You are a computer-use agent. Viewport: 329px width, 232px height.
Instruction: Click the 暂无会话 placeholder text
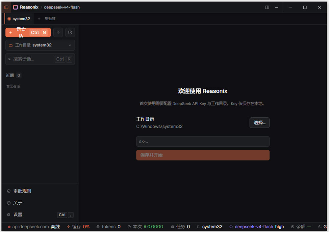point(13,86)
